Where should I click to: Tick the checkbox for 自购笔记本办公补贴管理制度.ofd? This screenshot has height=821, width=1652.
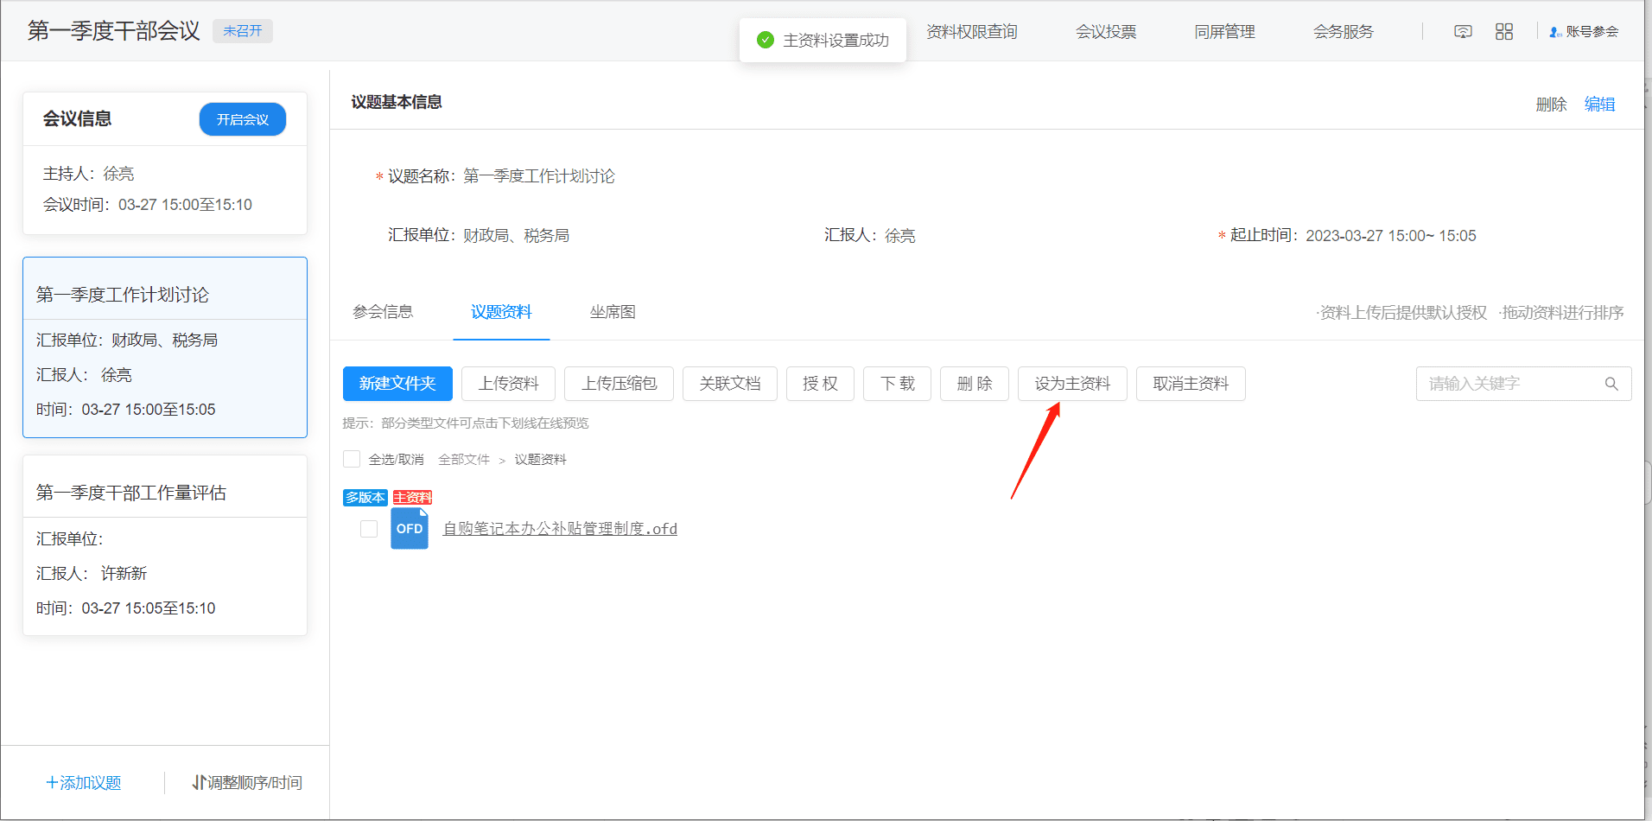tap(369, 529)
